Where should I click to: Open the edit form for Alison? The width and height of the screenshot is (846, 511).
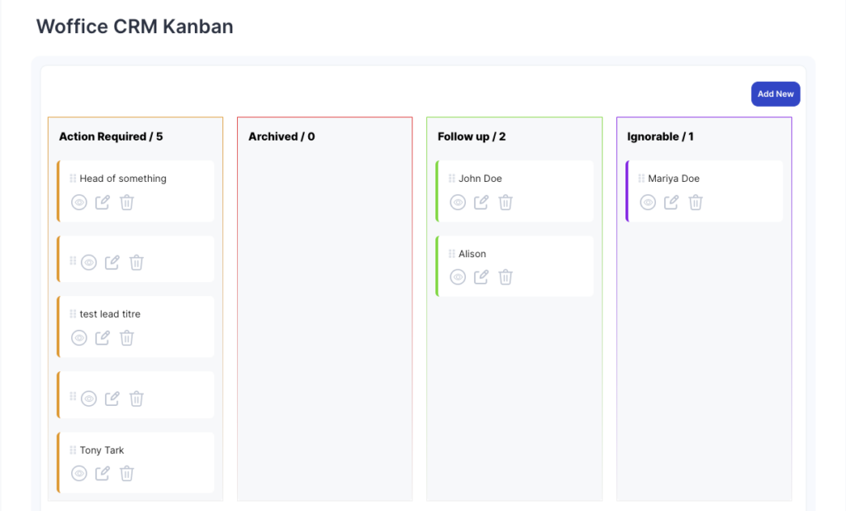(482, 278)
